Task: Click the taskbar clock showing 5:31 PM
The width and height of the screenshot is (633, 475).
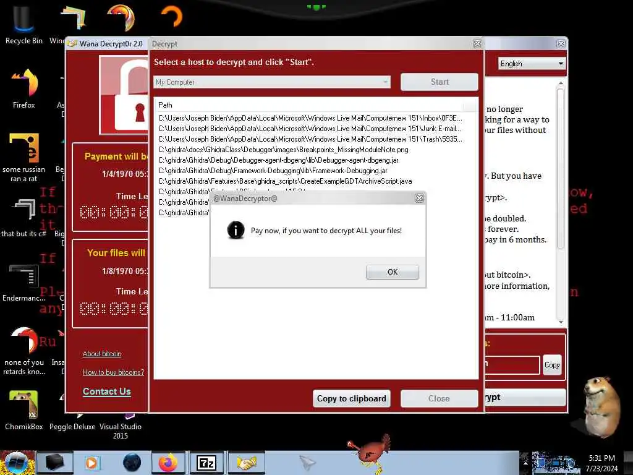Action: pos(601,463)
